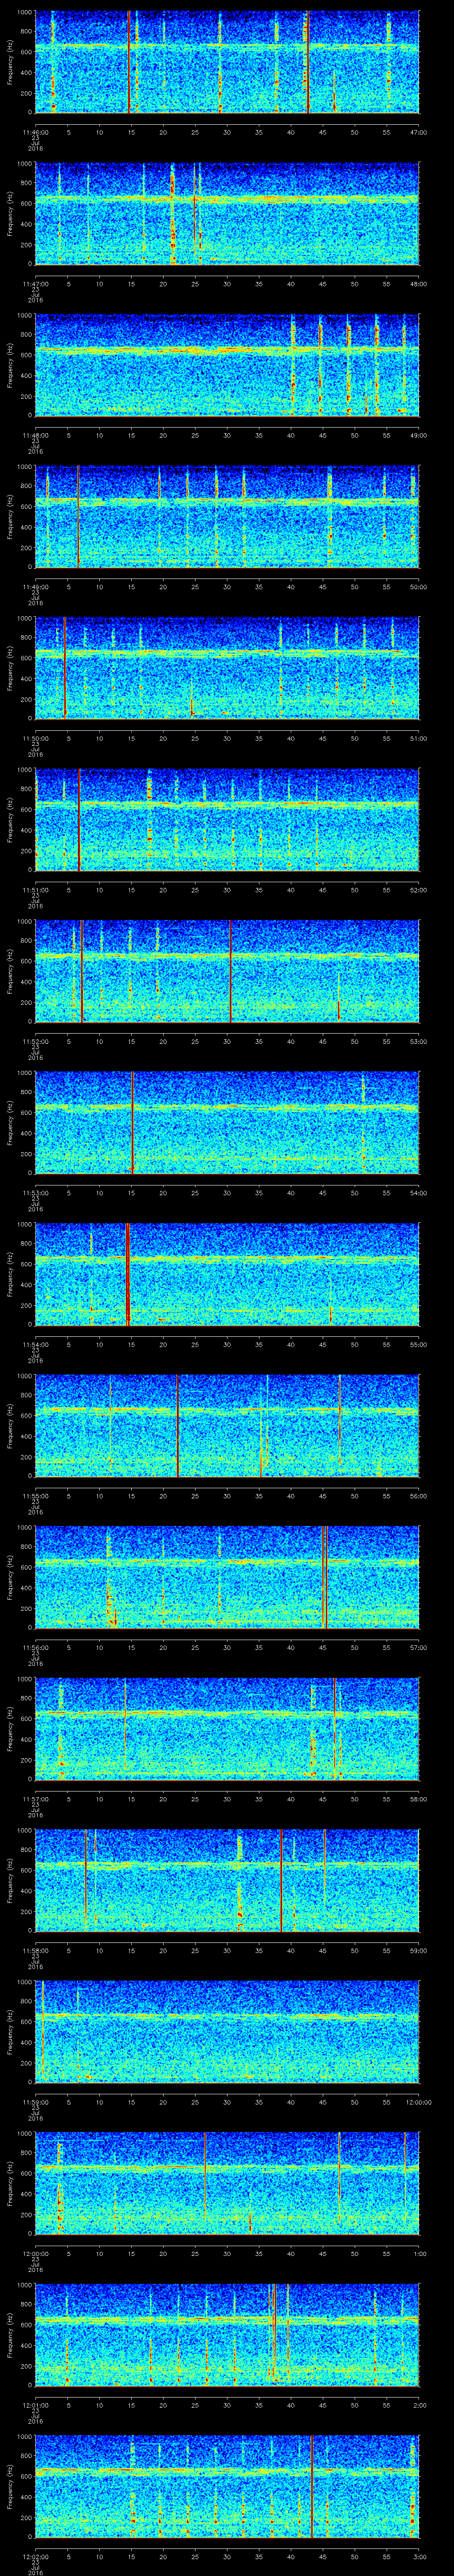Screen dimensions: 454x2576
Task: Click the 49:00 end time label
Action: 418,435
